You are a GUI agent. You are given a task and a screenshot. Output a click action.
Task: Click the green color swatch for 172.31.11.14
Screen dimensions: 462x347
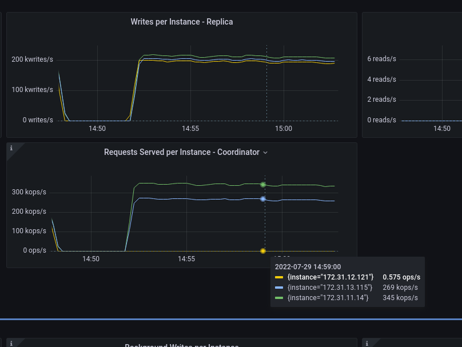(x=280, y=297)
